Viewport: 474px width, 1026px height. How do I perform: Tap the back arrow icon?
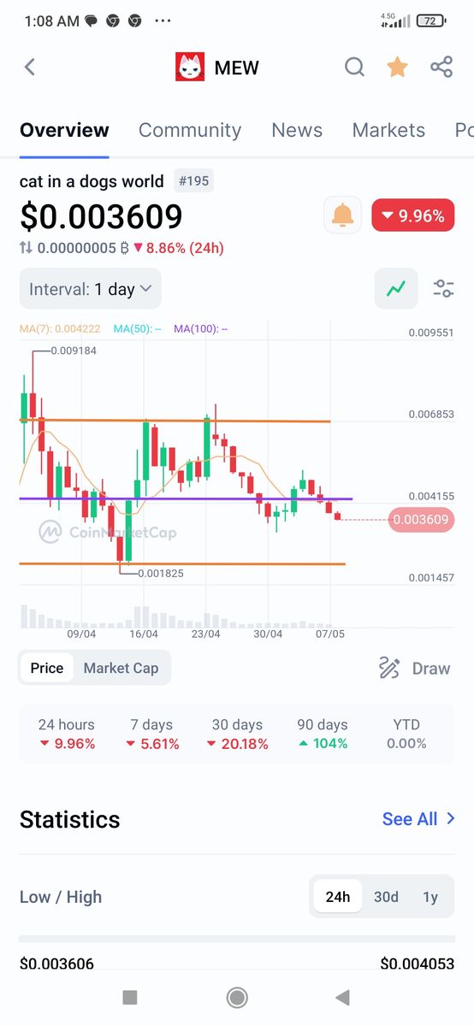pos(30,68)
